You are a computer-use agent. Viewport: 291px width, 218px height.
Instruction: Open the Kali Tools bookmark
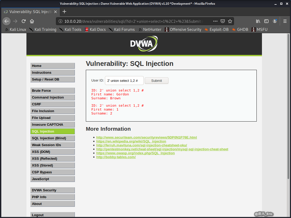pyautogui.click(x=70, y=30)
